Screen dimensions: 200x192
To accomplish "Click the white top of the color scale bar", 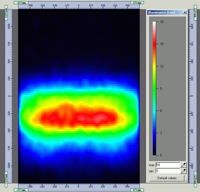I will coord(154,23).
